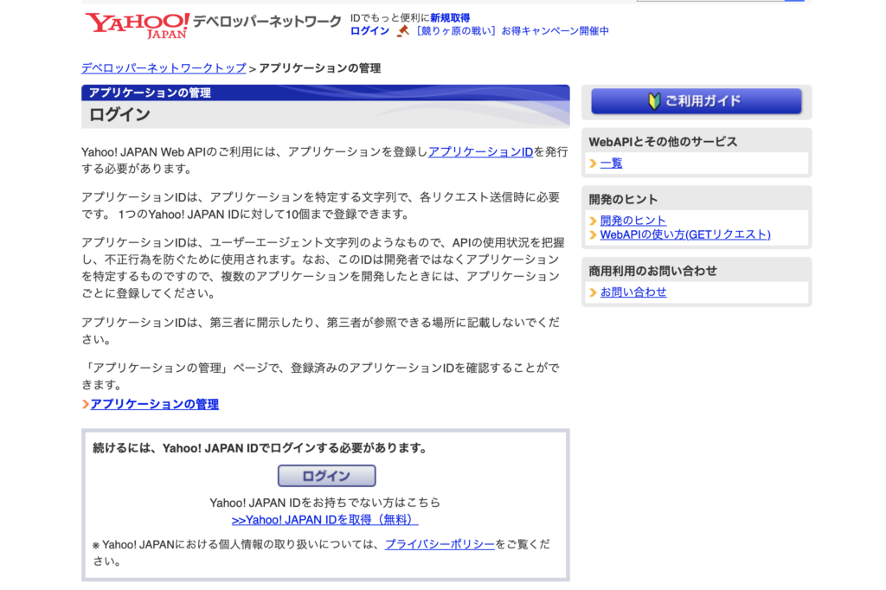The image size is (886, 590).
Task: Click the ログイン link in the header
Action: (x=369, y=31)
